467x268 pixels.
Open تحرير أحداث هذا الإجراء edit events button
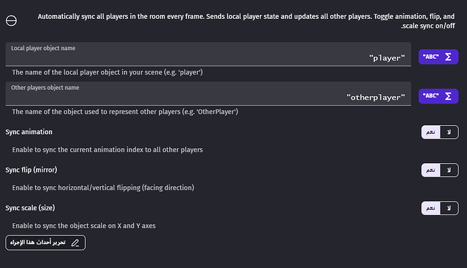pos(45,243)
